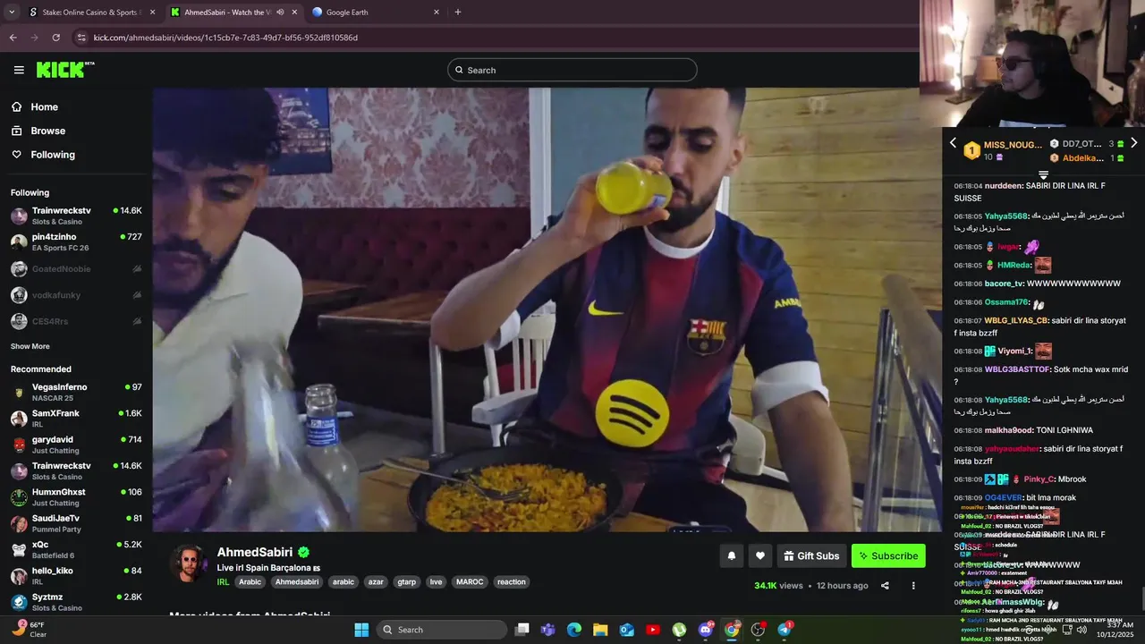Open site information icon in address bar

pos(81,38)
